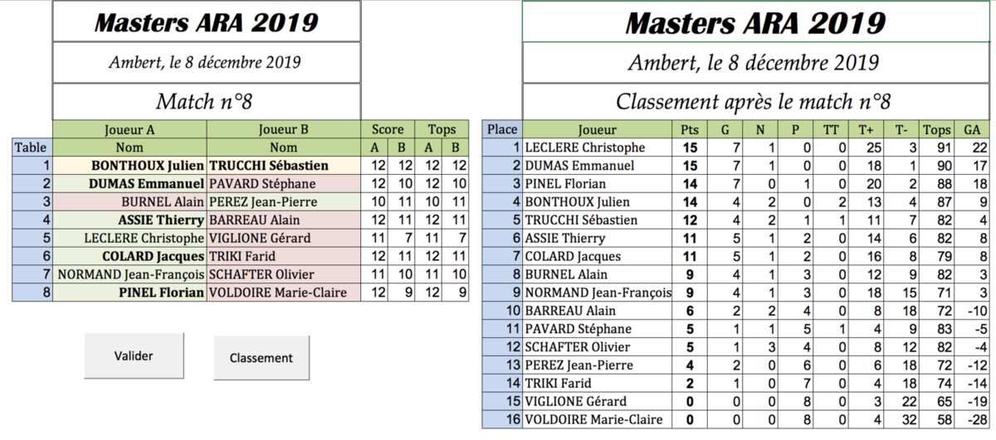Select the Pts column header
This screenshot has height=440, width=996.
point(689,129)
